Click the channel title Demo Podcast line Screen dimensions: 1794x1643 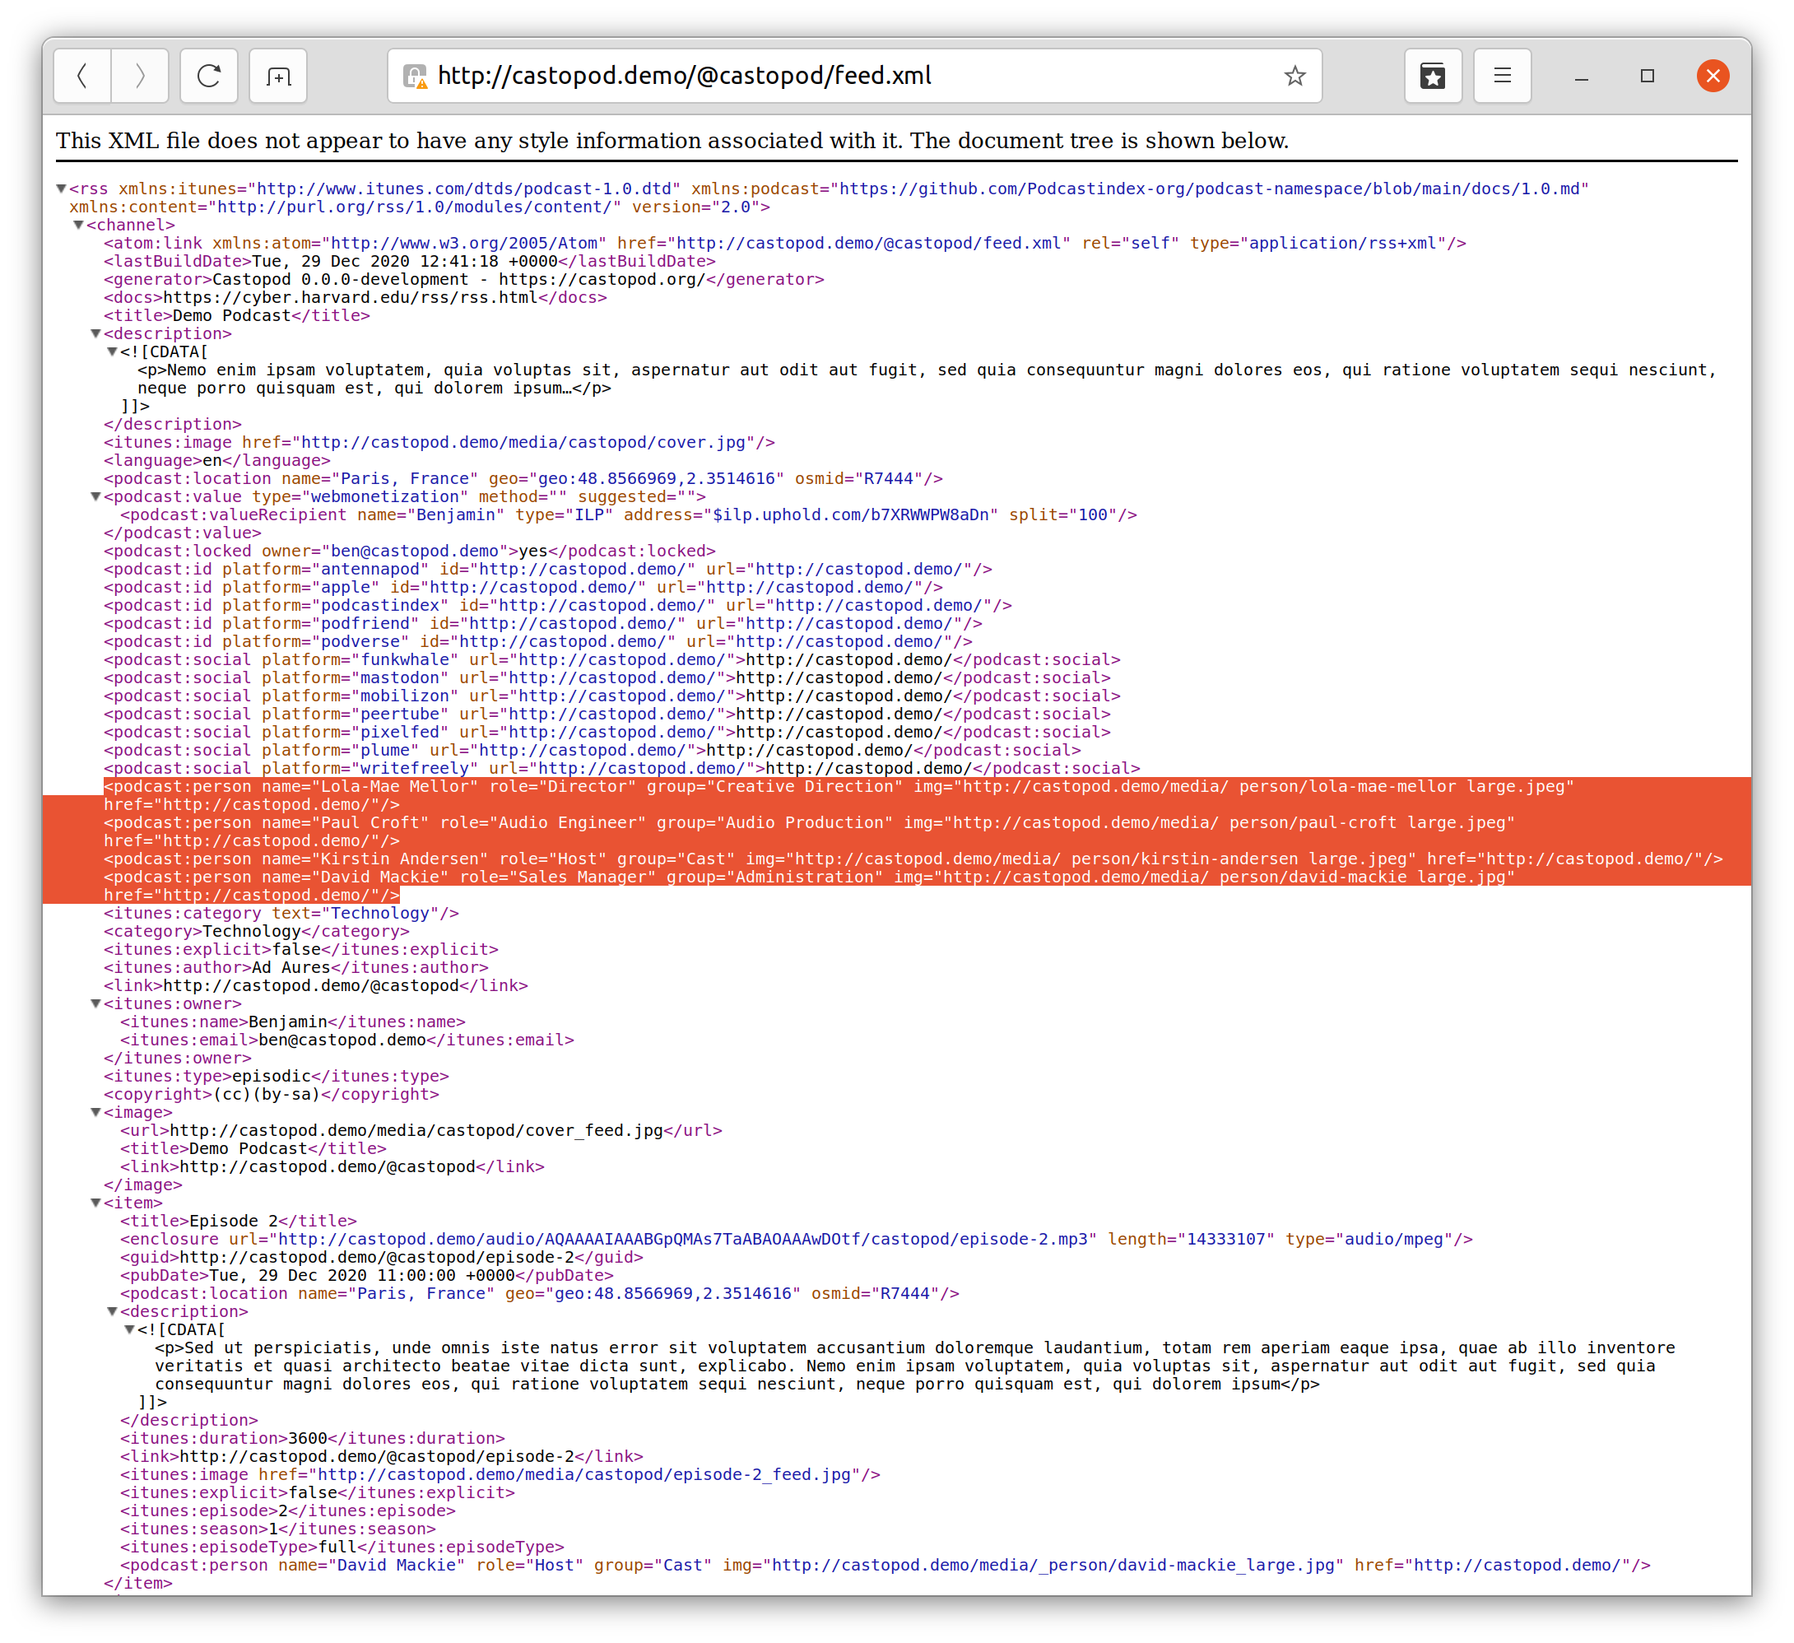(x=237, y=316)
